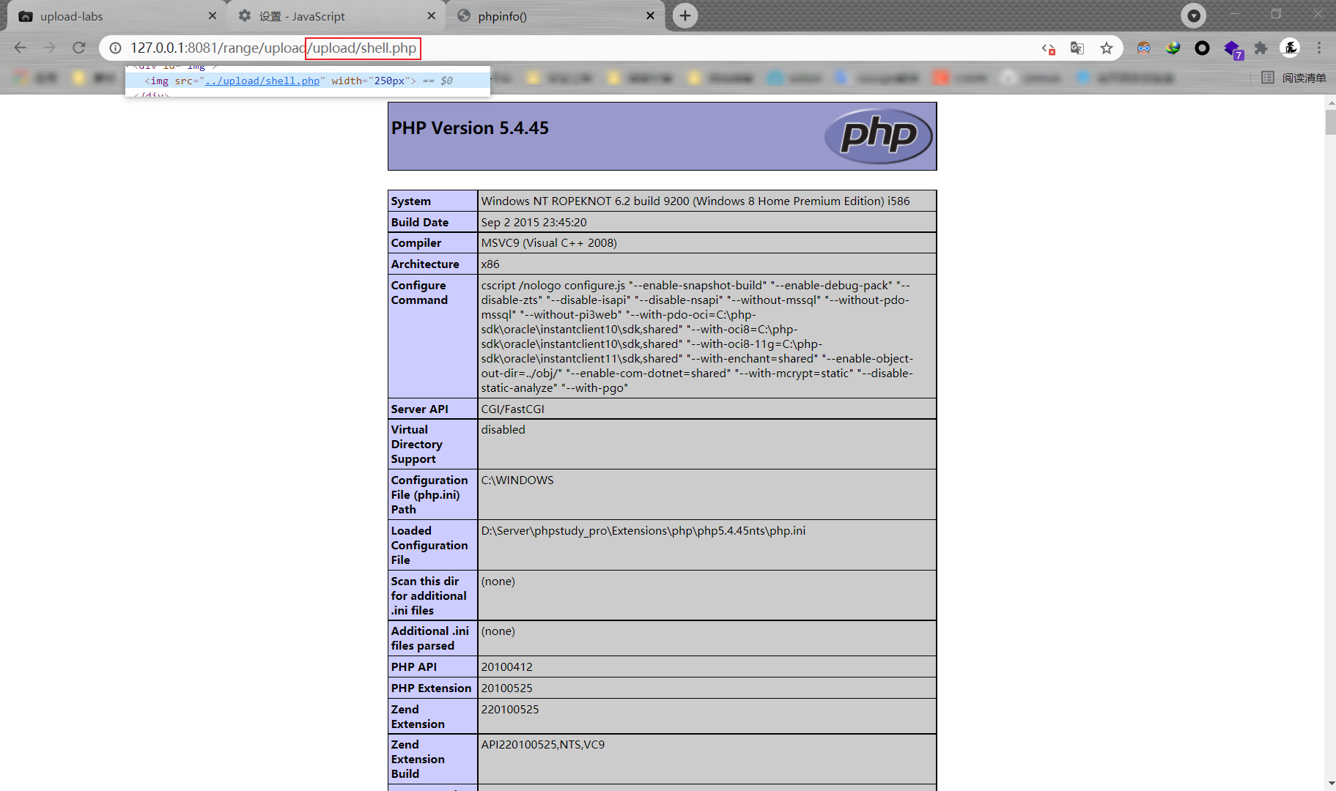Click the Virtual Directory Support label

pyautogui.click(x=417, y=445)
